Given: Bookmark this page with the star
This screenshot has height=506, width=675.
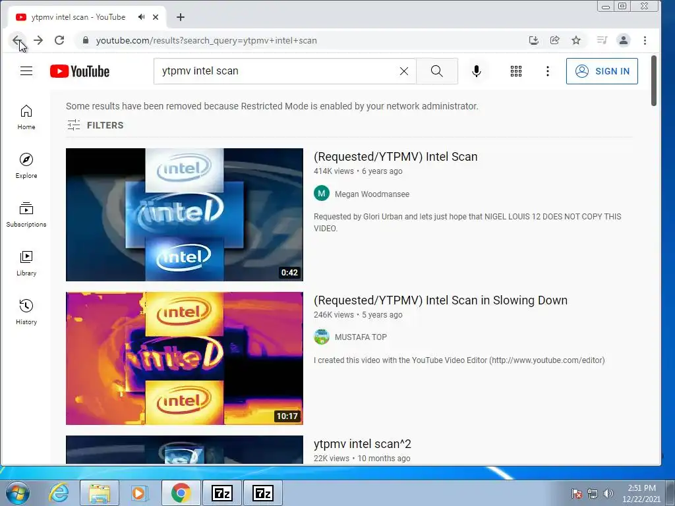Looking at the screenshot, I should 576,40.
